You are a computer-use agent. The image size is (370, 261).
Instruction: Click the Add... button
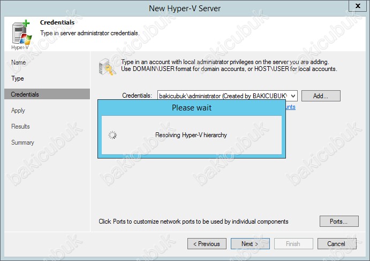click(x=321, y=96)
